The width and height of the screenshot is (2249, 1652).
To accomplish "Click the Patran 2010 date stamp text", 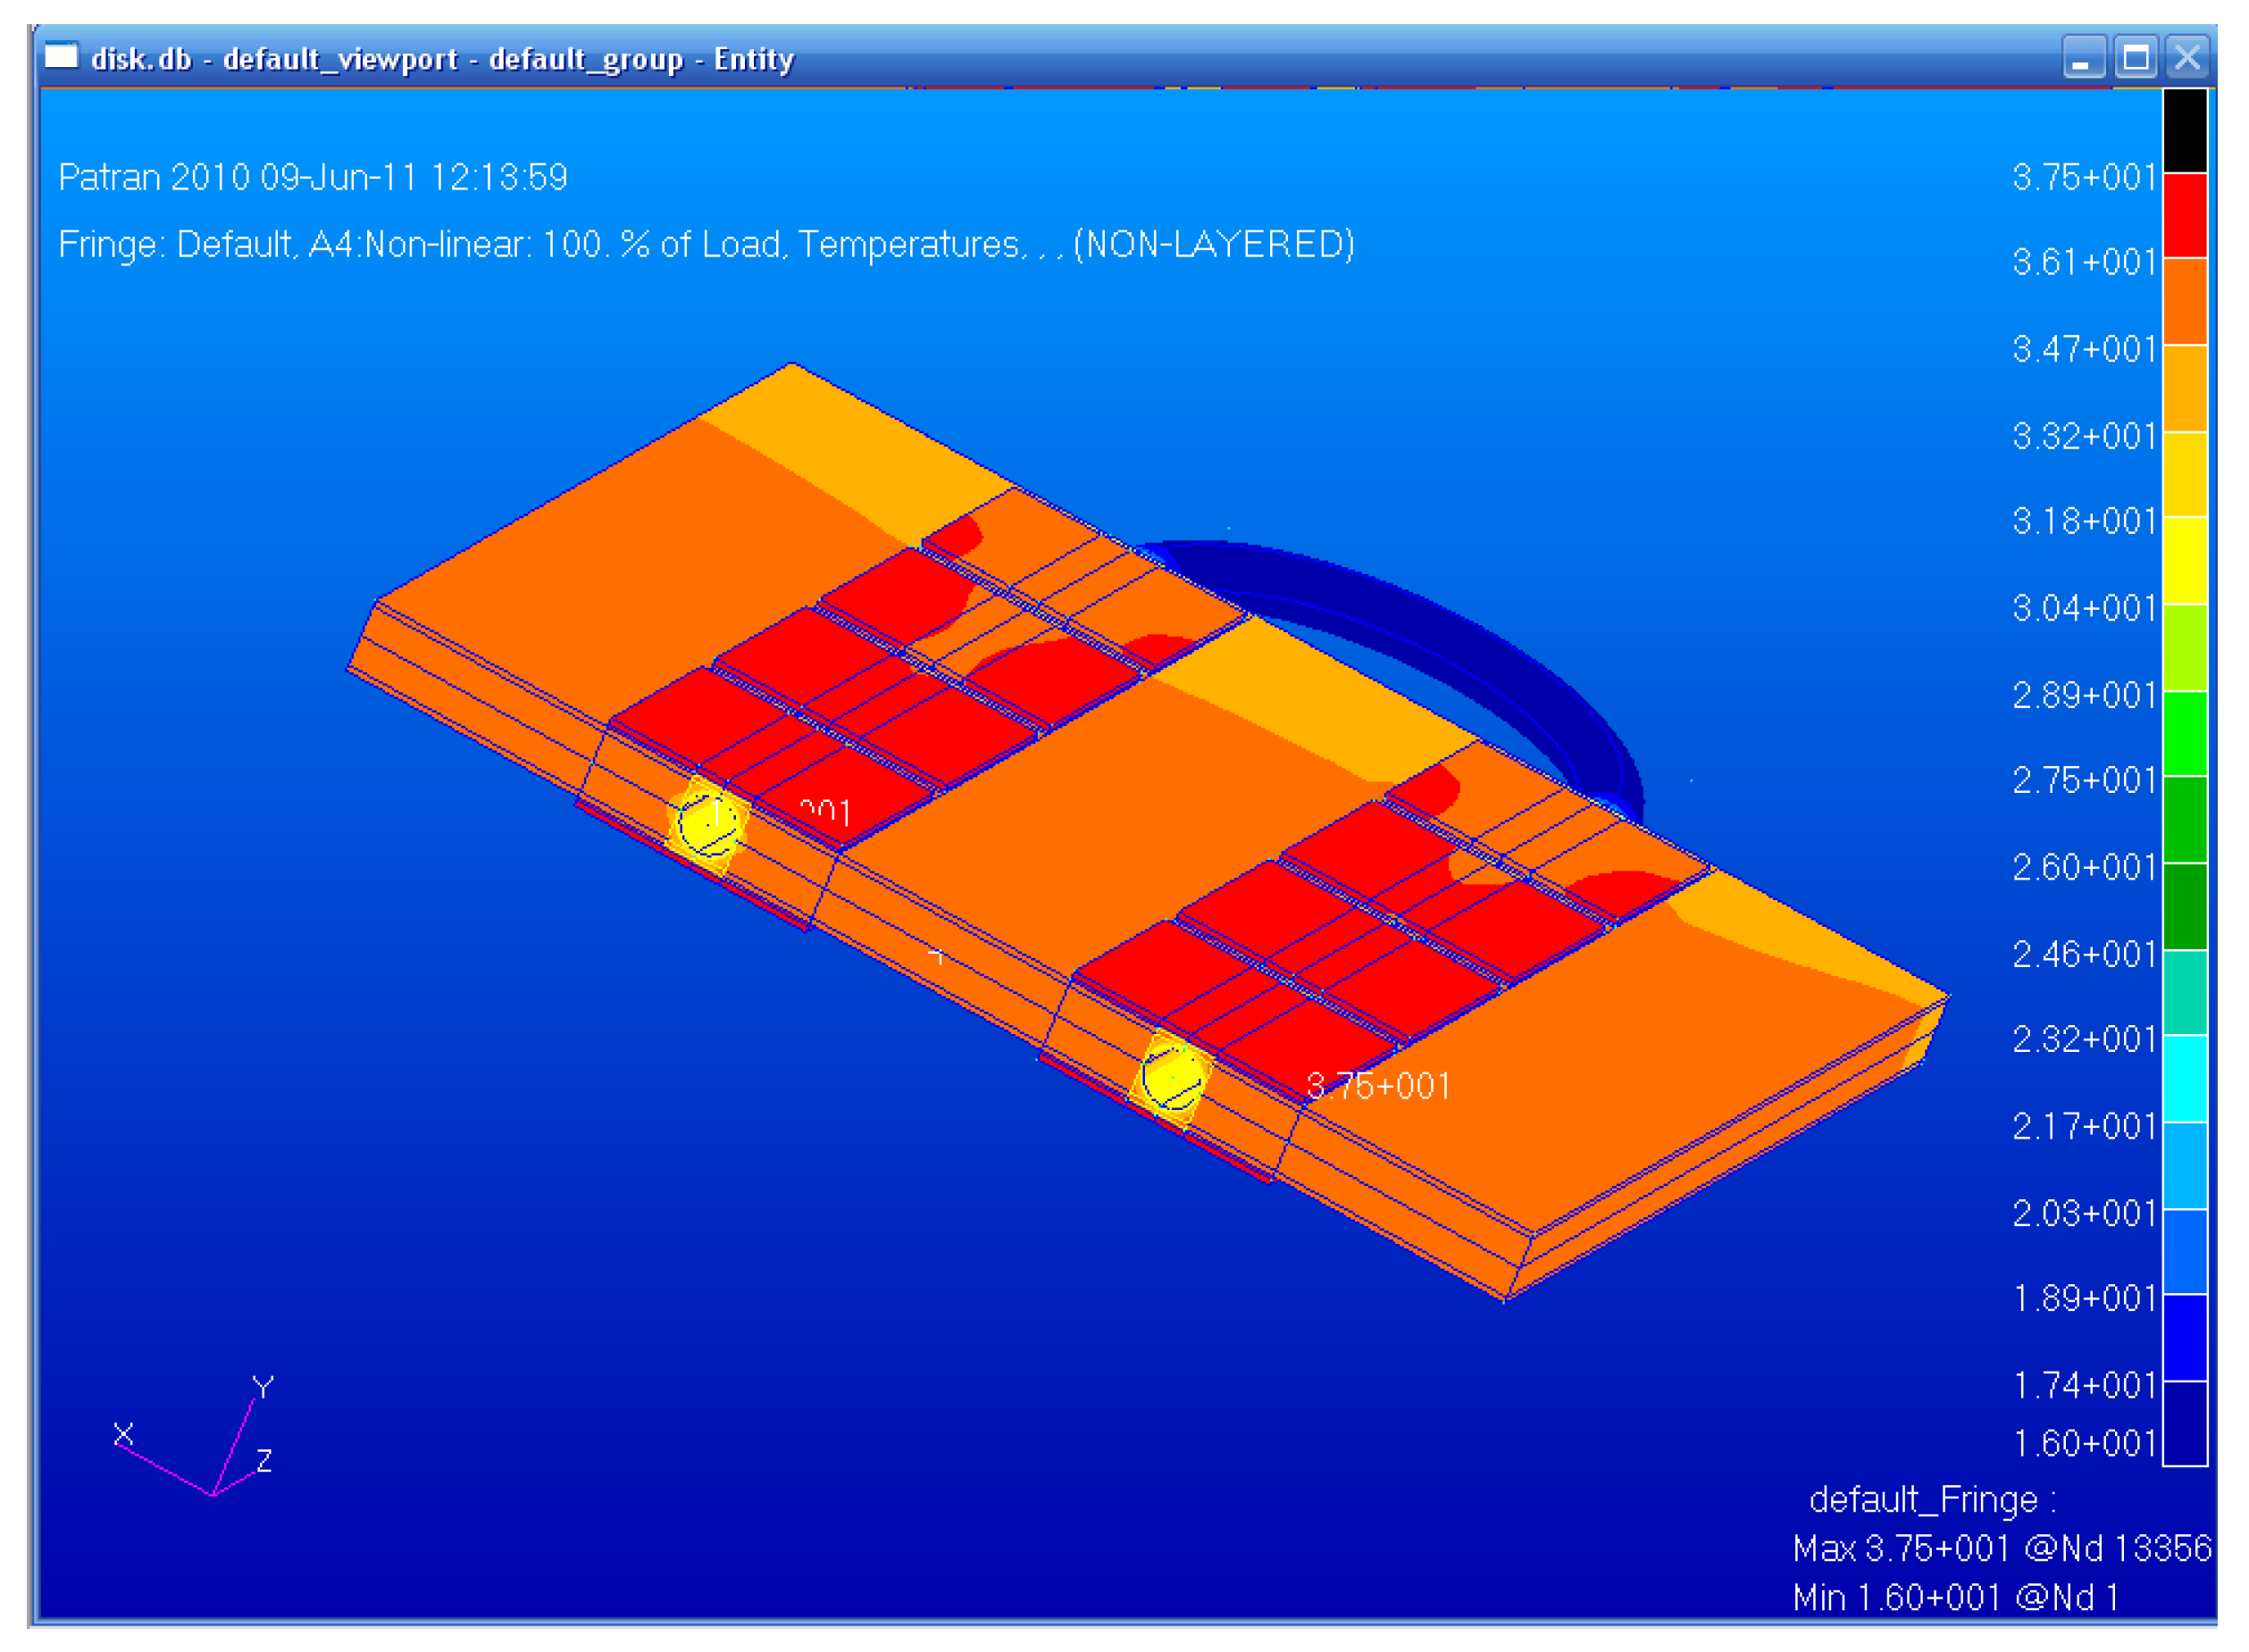I will tap(313, 178).
